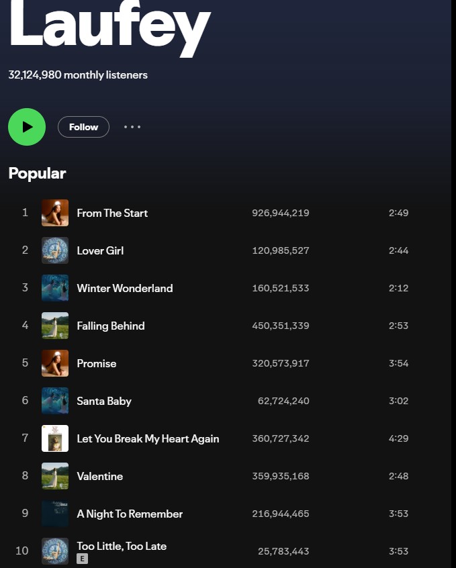Select the title Let You Break My Heart Again
The image size is (456, 568).
click(x=148, y=438)
